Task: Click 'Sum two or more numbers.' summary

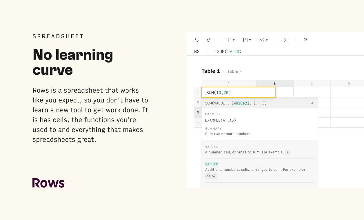Action: [x=228, y=134]
